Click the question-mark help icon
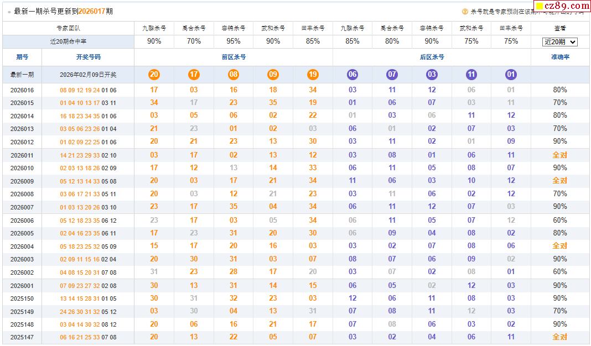591x346 pixels. (465, 11)
